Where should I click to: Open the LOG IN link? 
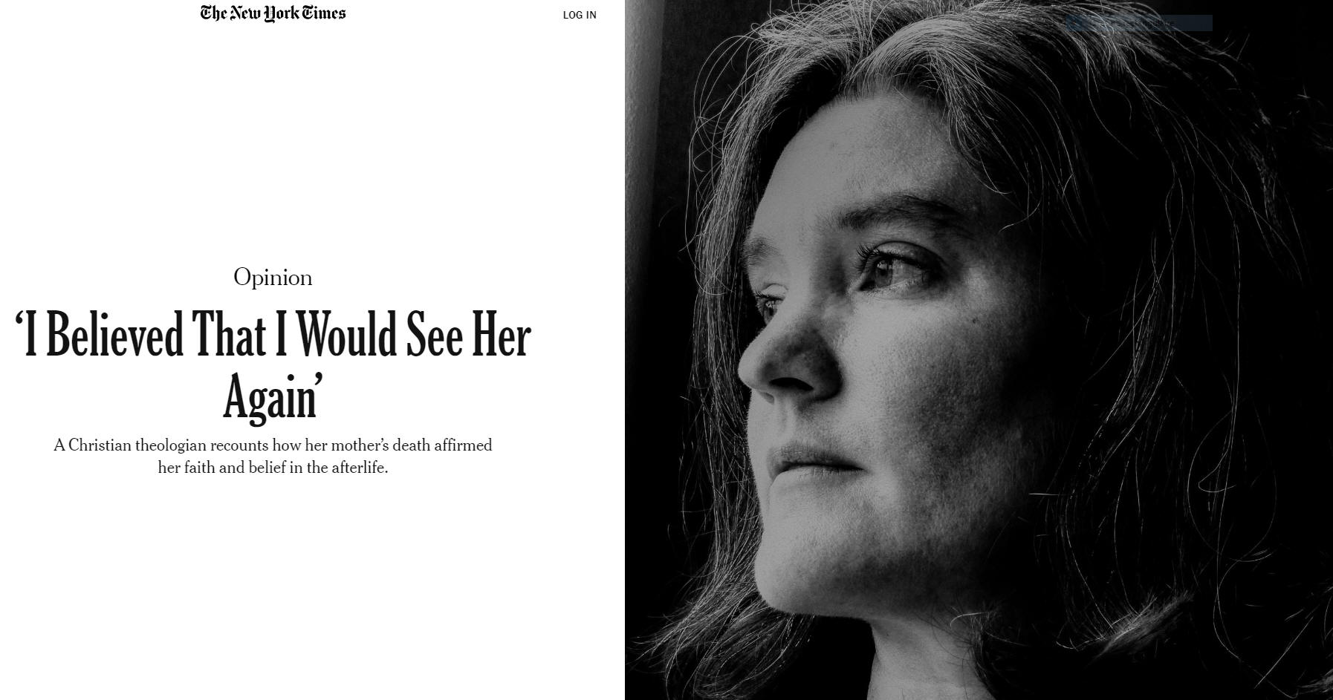580,15
